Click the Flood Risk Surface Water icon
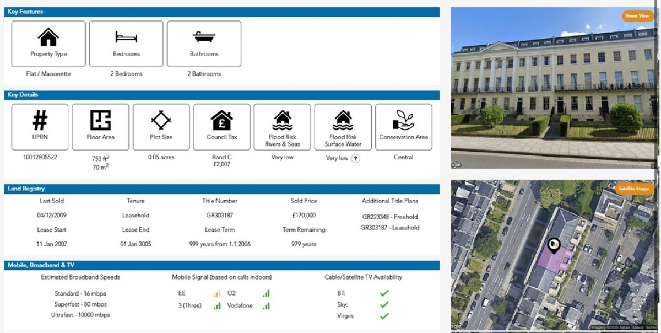661x333 pixels. coord(343,120)
